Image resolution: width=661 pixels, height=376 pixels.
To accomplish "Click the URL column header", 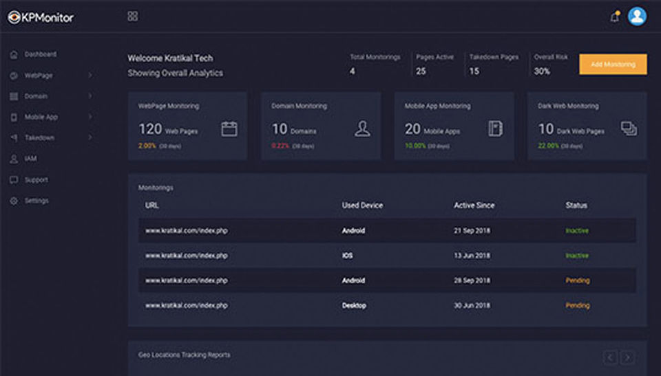I will 151,205.
